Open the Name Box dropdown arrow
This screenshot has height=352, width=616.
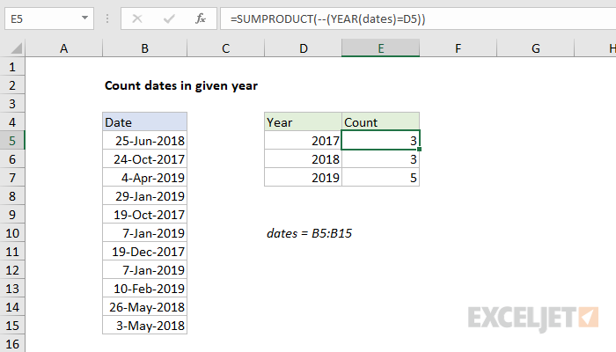[84, 18]
